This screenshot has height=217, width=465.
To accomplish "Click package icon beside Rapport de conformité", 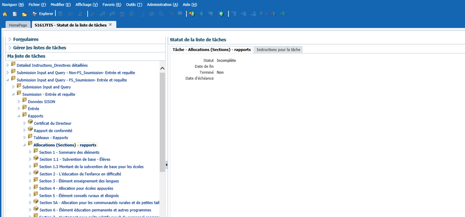I will tap(30, 129).
